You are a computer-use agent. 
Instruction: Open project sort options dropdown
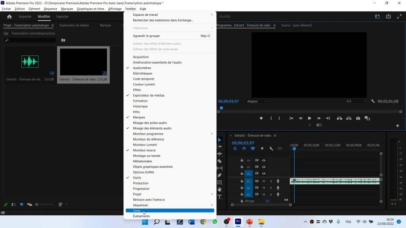click(63, 205)
